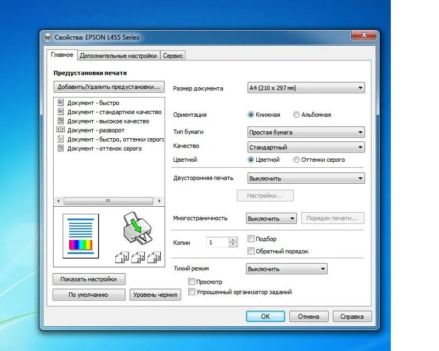
Task: Tick Упрощенный организатор заданий checkbox
Action: pyautogui.click(x=192, y=292)
